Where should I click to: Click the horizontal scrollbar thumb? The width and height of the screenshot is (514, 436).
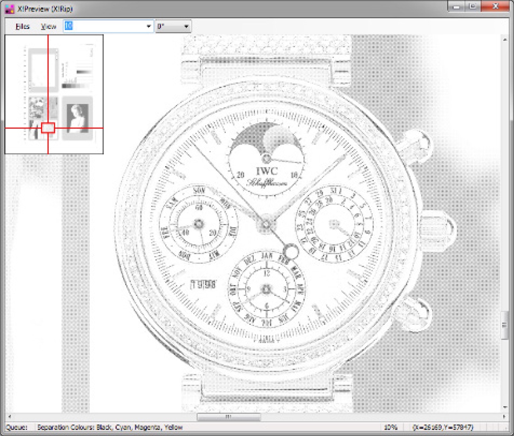click(x=229, y=417)
